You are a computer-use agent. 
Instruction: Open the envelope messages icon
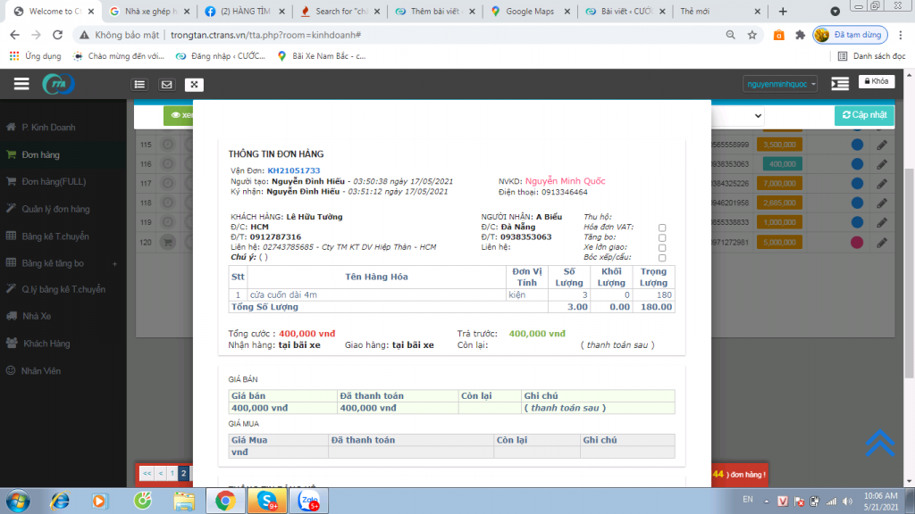[x=166, y=85]
